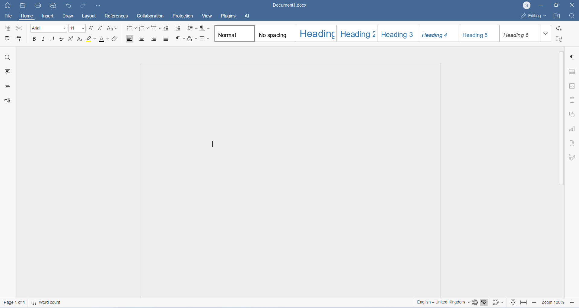
Task: Open the Headings navigation panel icon
Action: point(8,86)
